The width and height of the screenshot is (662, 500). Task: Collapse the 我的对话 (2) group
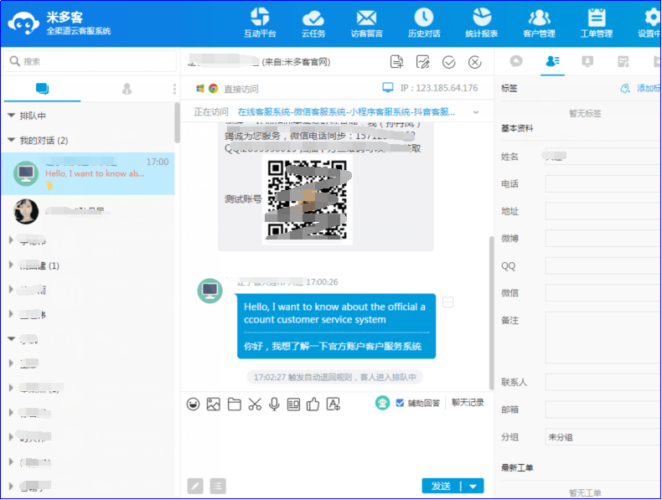[x=12, y=140]
